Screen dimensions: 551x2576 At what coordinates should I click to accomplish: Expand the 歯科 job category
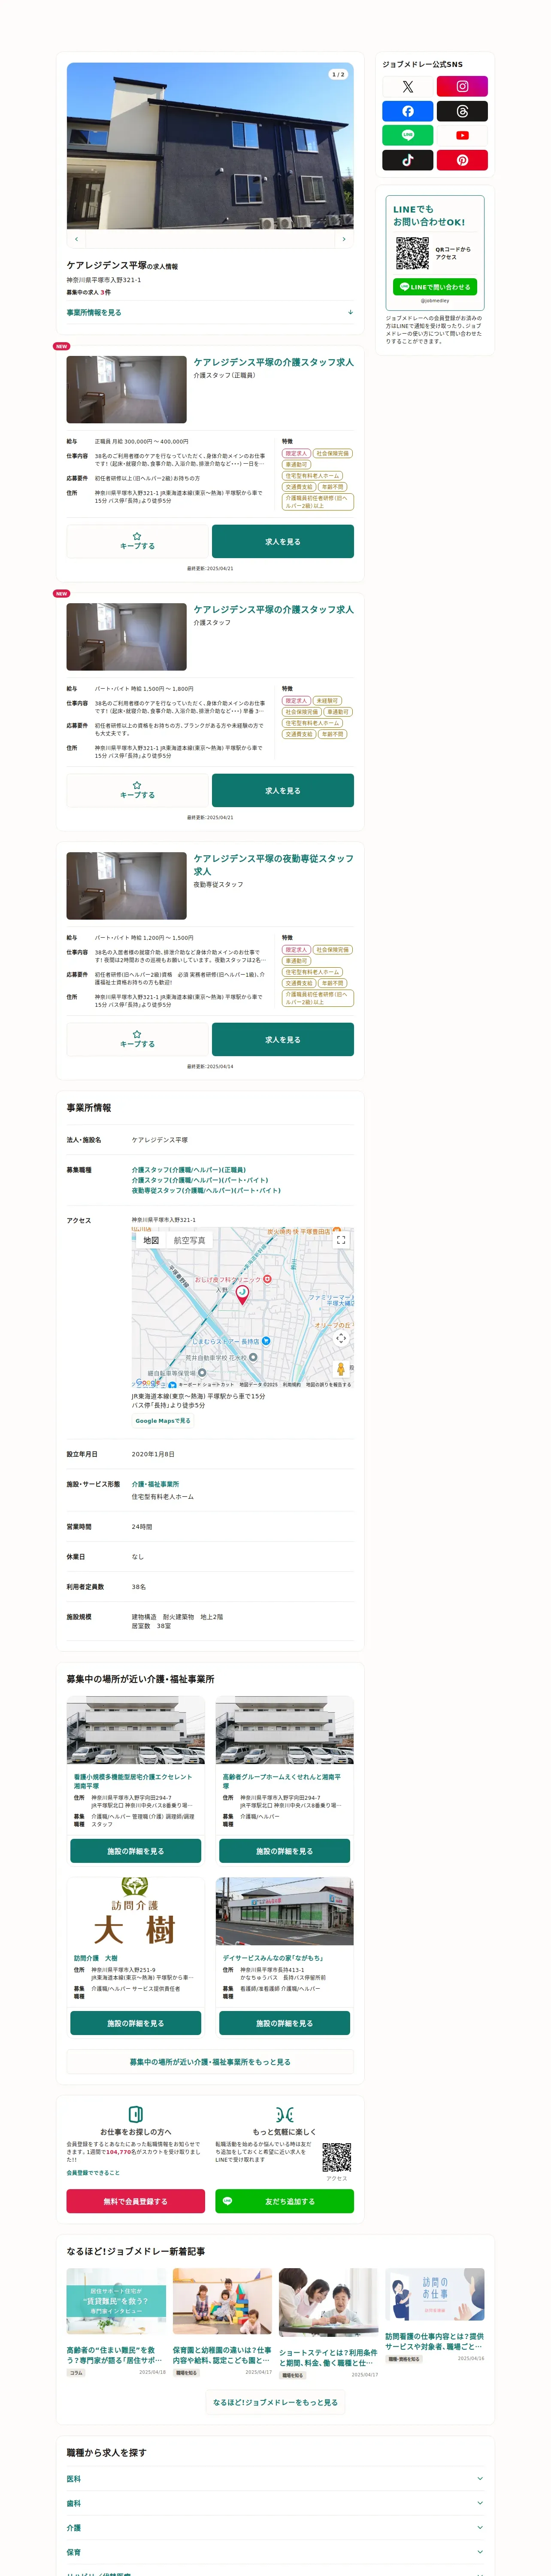pos(275,2503)
